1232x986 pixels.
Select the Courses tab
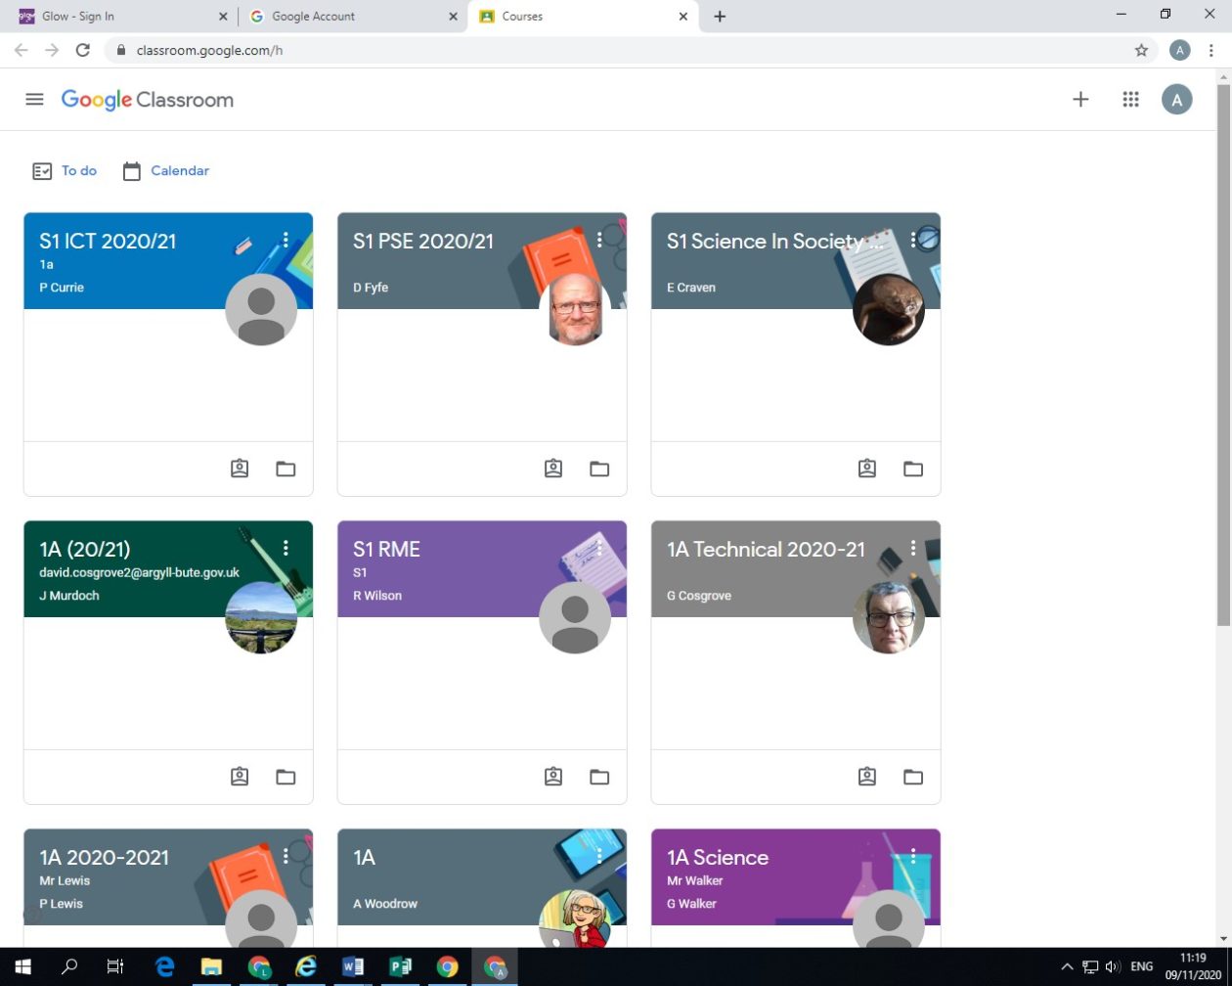tap(583, 17)
